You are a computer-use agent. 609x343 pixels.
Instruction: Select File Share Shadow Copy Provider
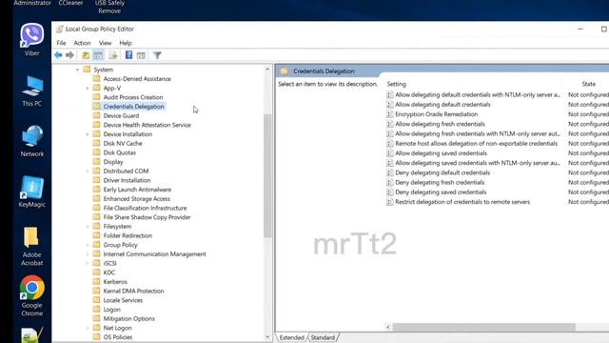click(147, 217)
